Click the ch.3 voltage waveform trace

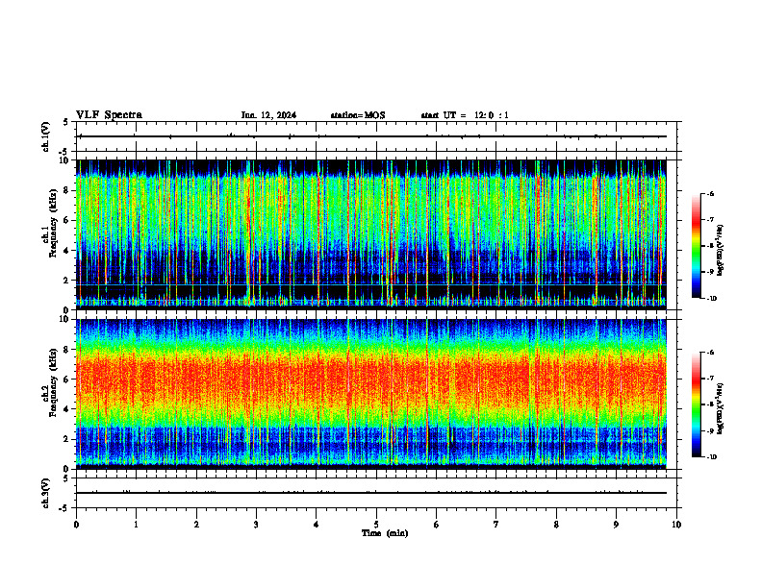[x=371, y=493]
